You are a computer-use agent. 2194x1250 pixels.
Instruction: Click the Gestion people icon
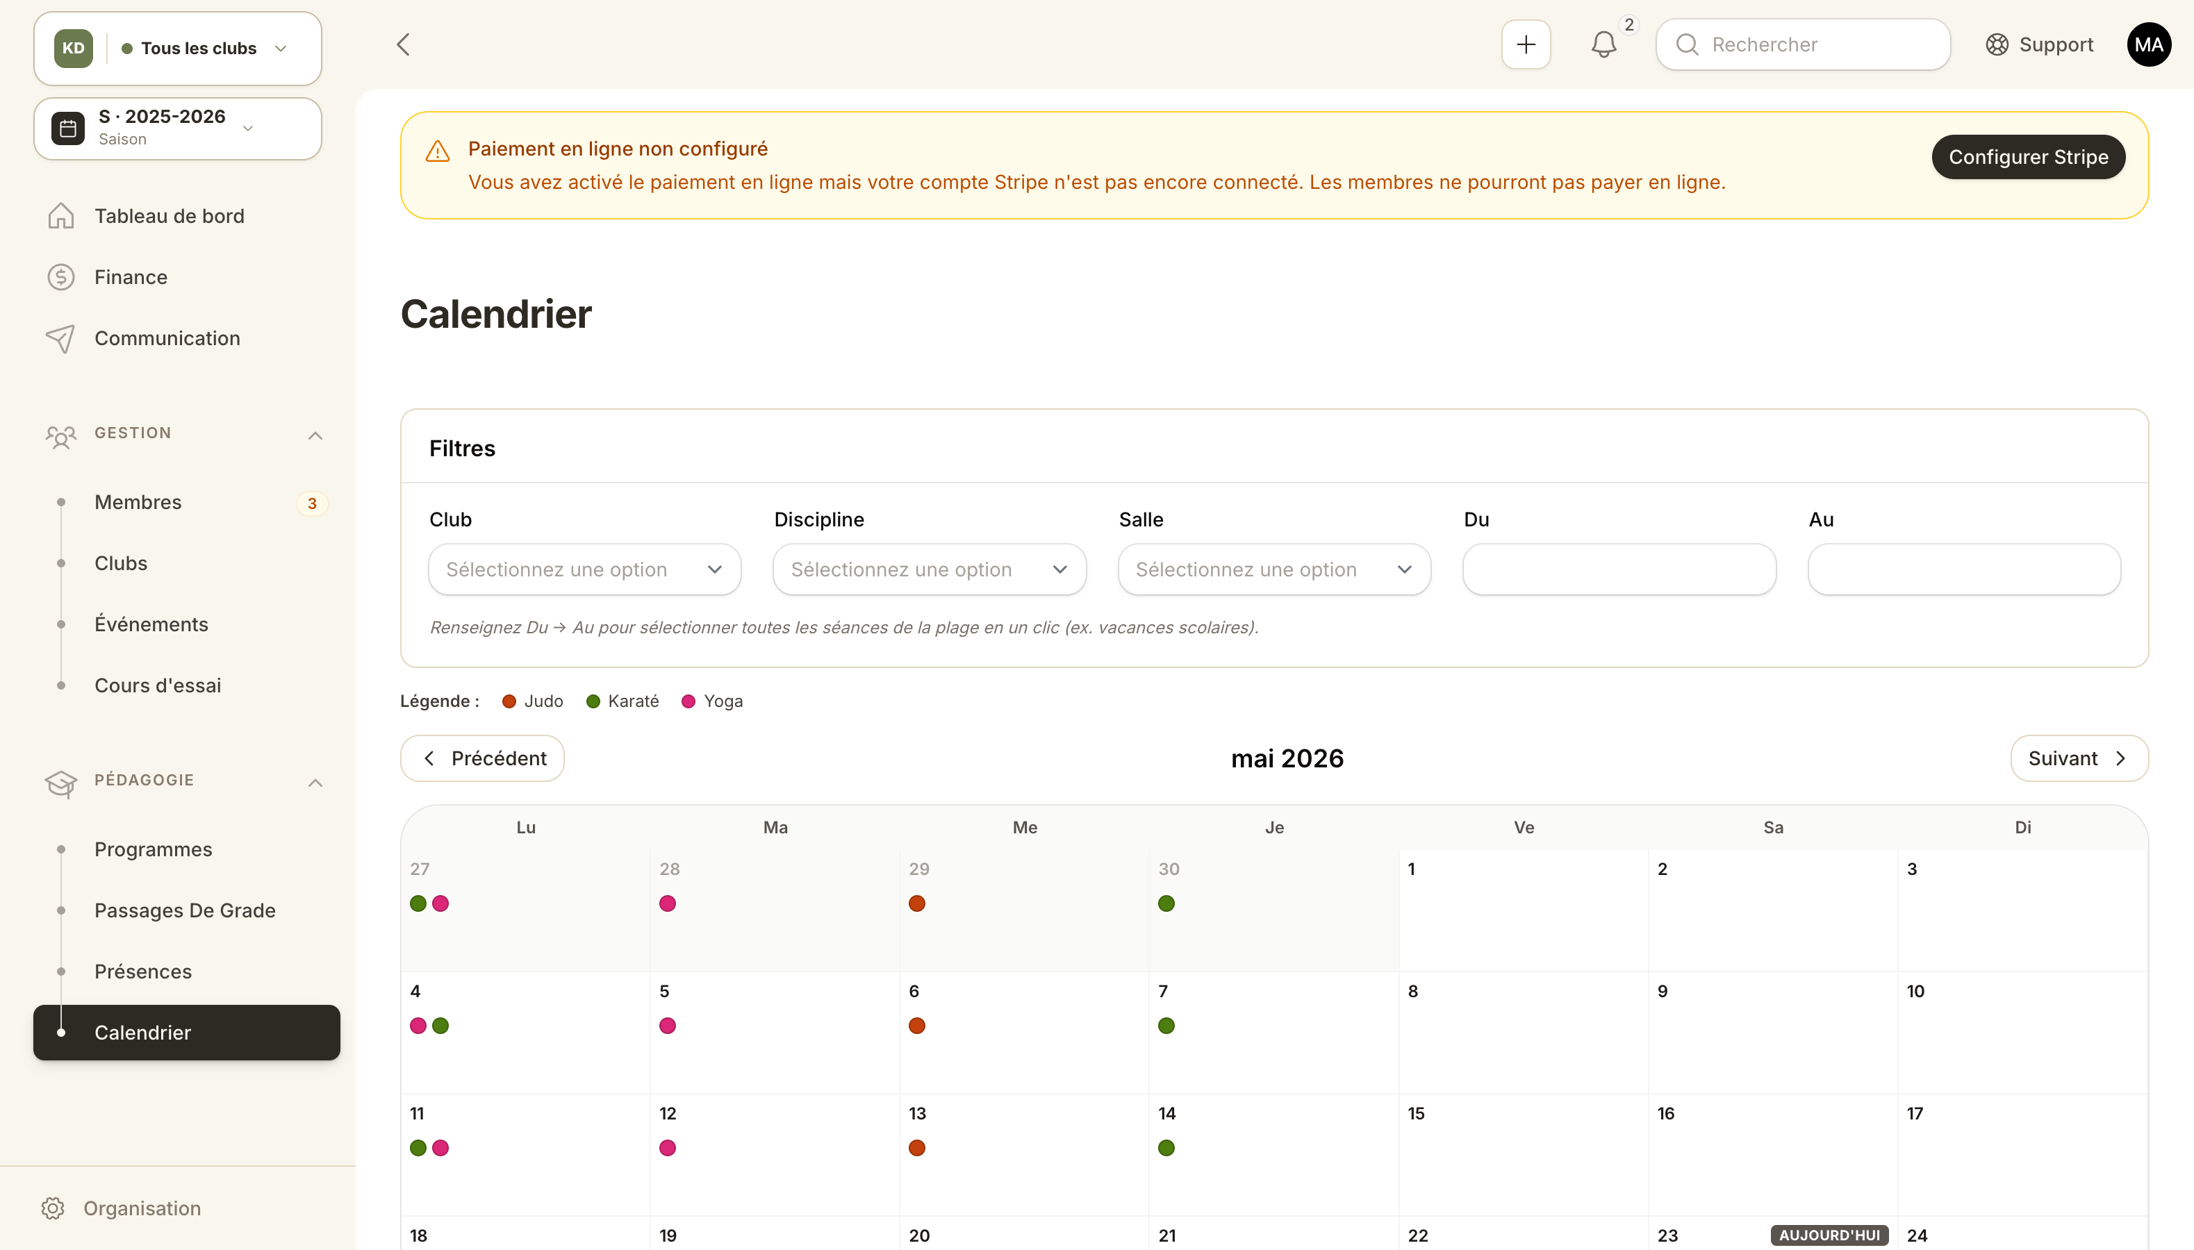[61, 436]
